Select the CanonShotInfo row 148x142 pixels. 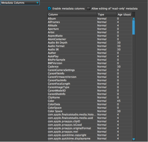coord(90,94)
